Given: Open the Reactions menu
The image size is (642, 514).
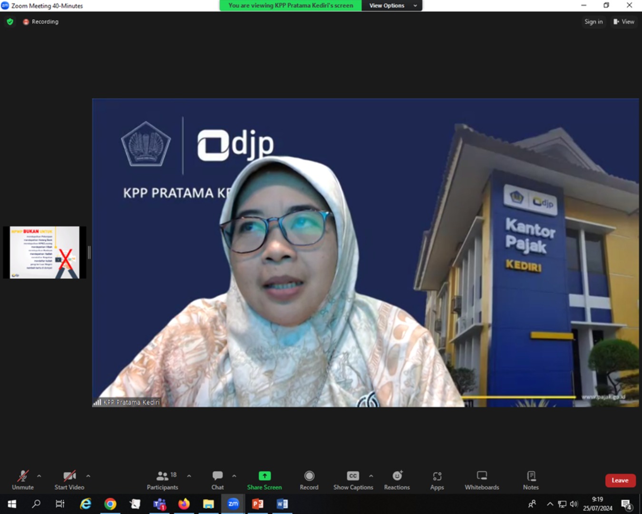Looking at the screenshot, I should pyautogui.click(x=397, y=480).
